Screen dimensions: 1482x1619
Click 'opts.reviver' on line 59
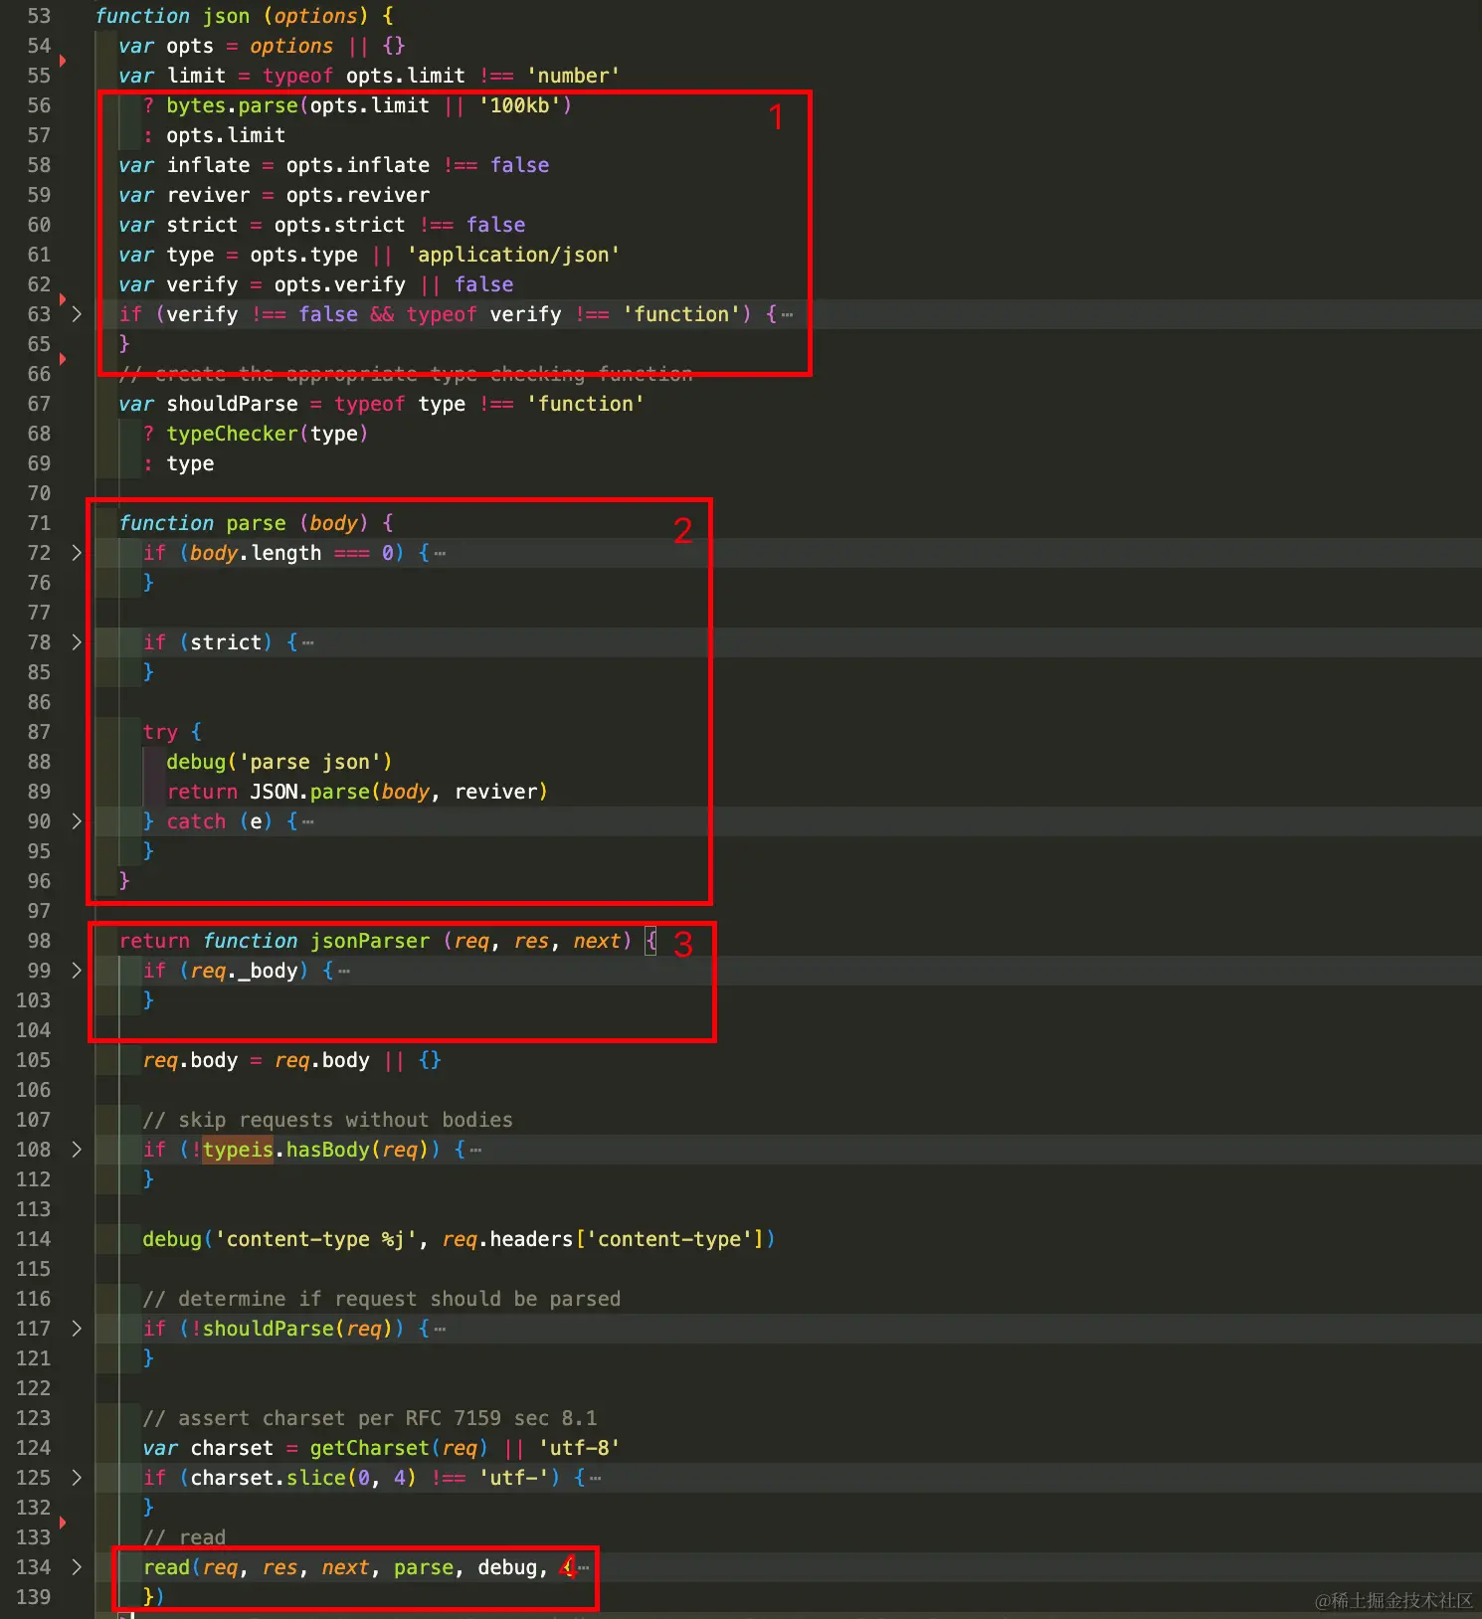(x=358, y=195)
